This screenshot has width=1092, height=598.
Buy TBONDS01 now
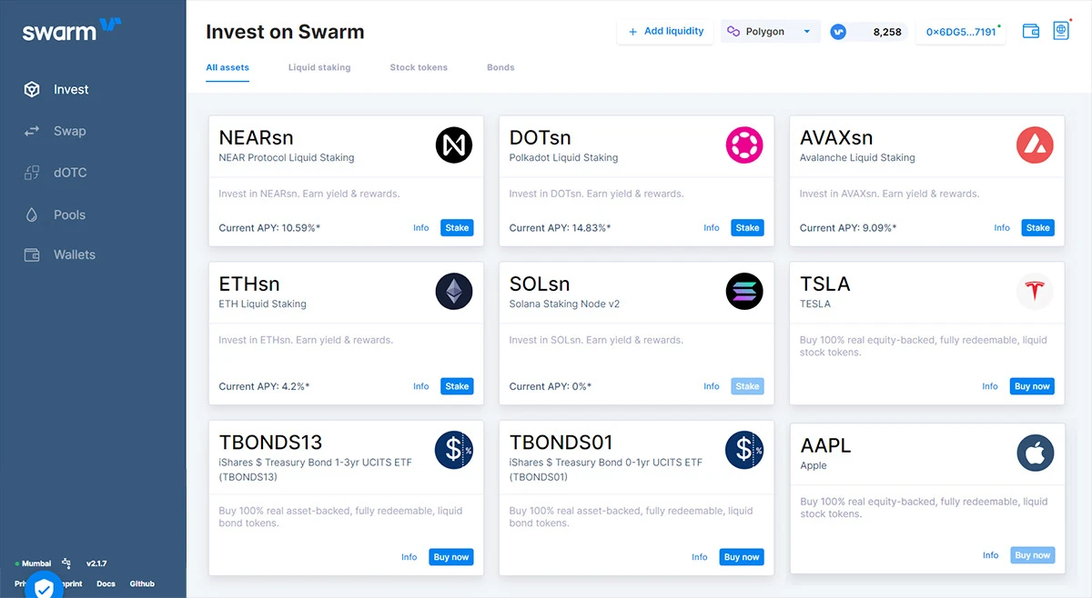742,557
